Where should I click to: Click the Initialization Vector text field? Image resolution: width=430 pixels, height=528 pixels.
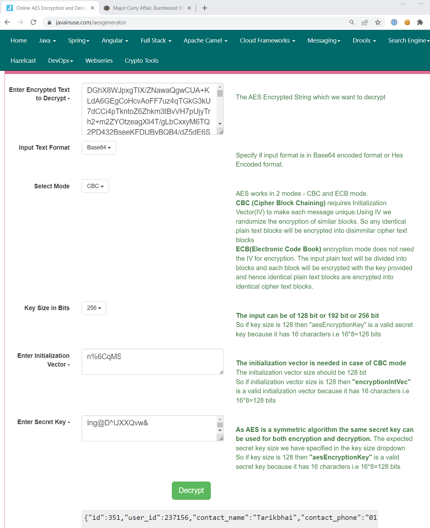coord(152,361)
